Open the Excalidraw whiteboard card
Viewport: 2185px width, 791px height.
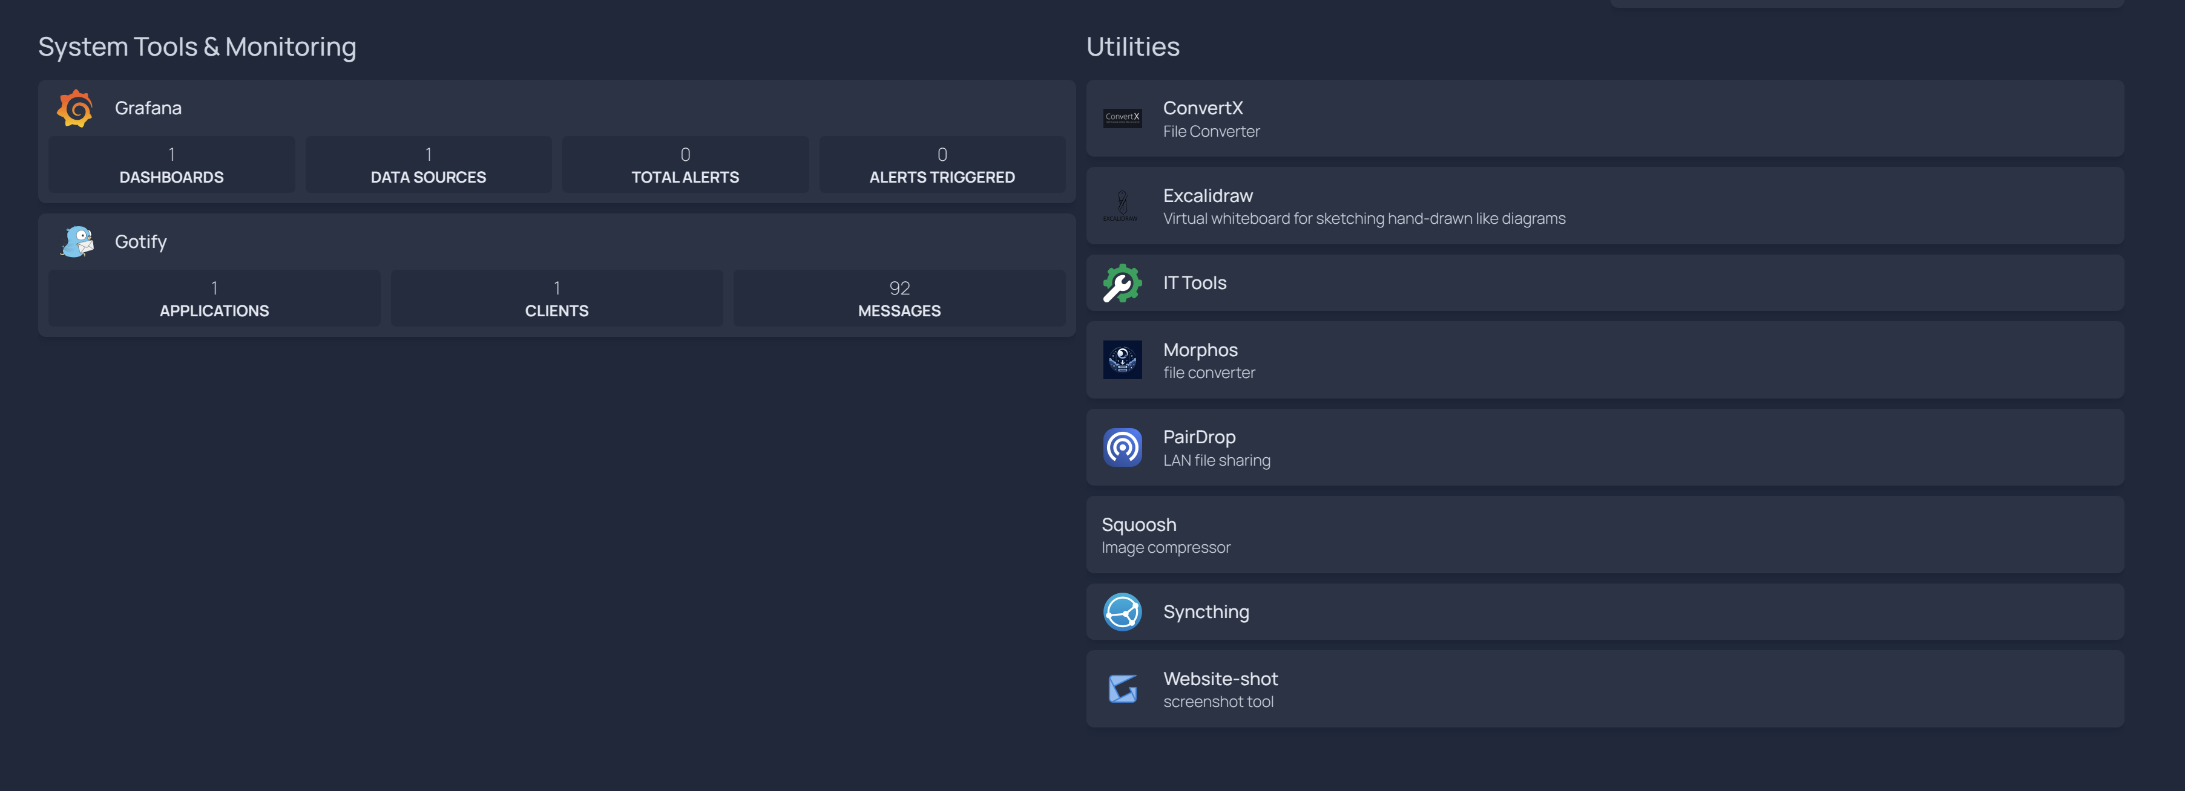click(1605, 205)
